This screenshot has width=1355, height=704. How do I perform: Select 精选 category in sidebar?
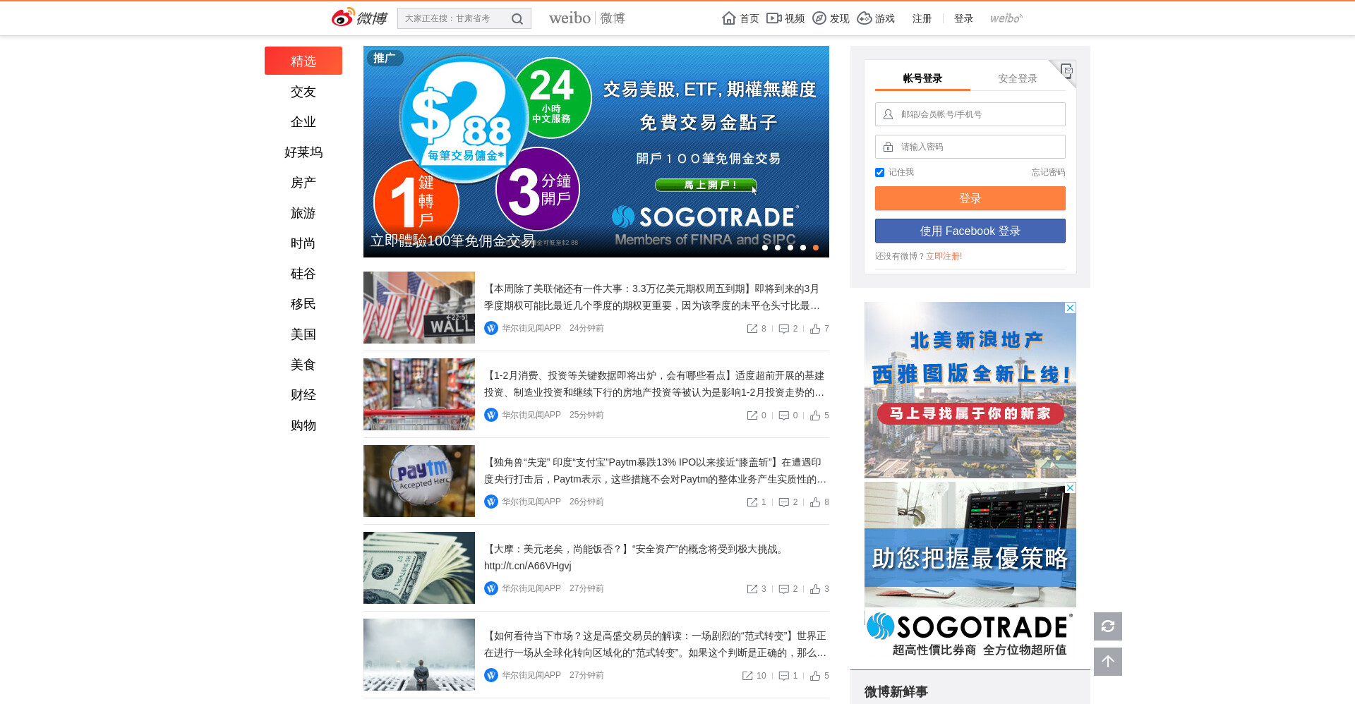tap(303, 61)
